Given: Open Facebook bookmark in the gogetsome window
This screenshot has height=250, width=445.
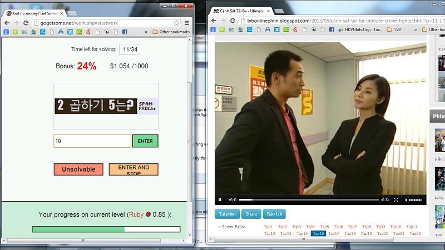Looking at the screenshot, I should (125, 32).
